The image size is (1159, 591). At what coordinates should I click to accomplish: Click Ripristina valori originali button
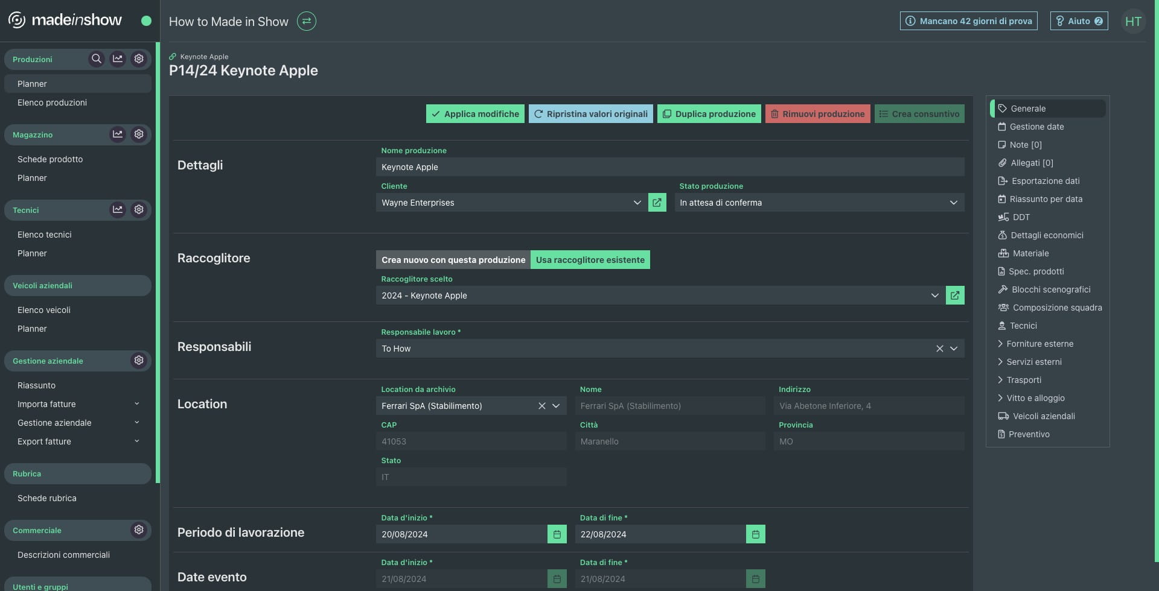click(x=590, y=114)
